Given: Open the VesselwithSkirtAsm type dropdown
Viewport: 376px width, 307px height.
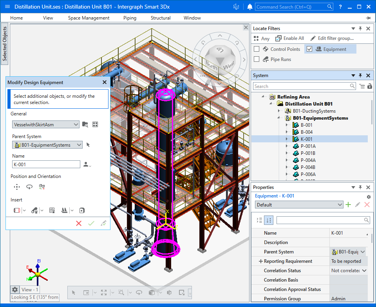Looking at the screenshot, I should click(76, 124).
